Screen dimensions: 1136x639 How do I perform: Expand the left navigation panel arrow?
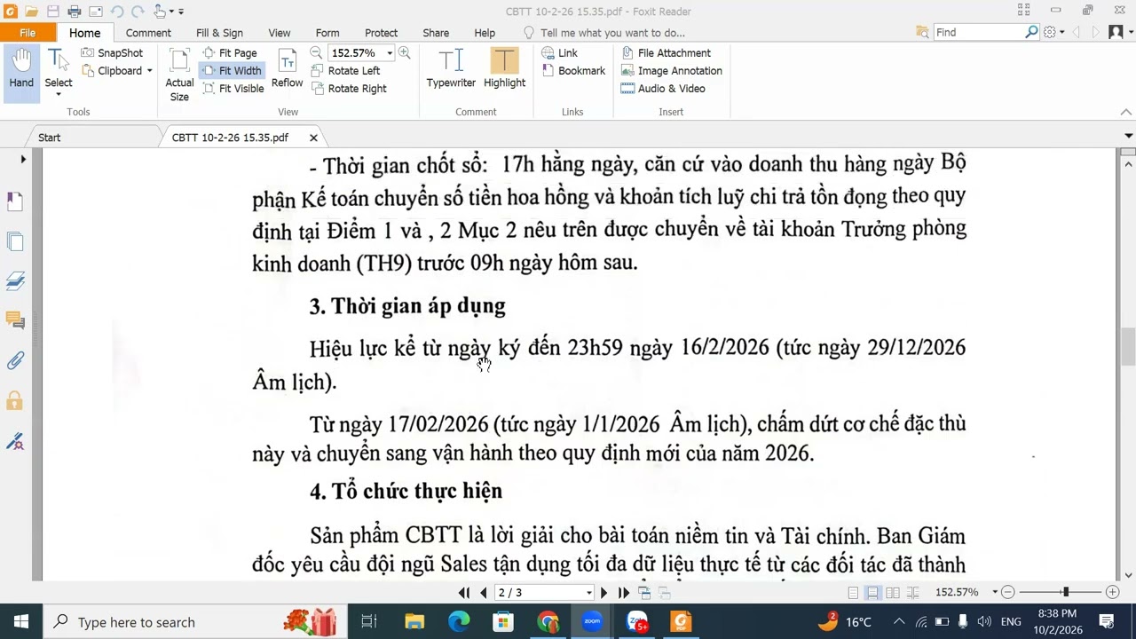(x=23, y=160)
